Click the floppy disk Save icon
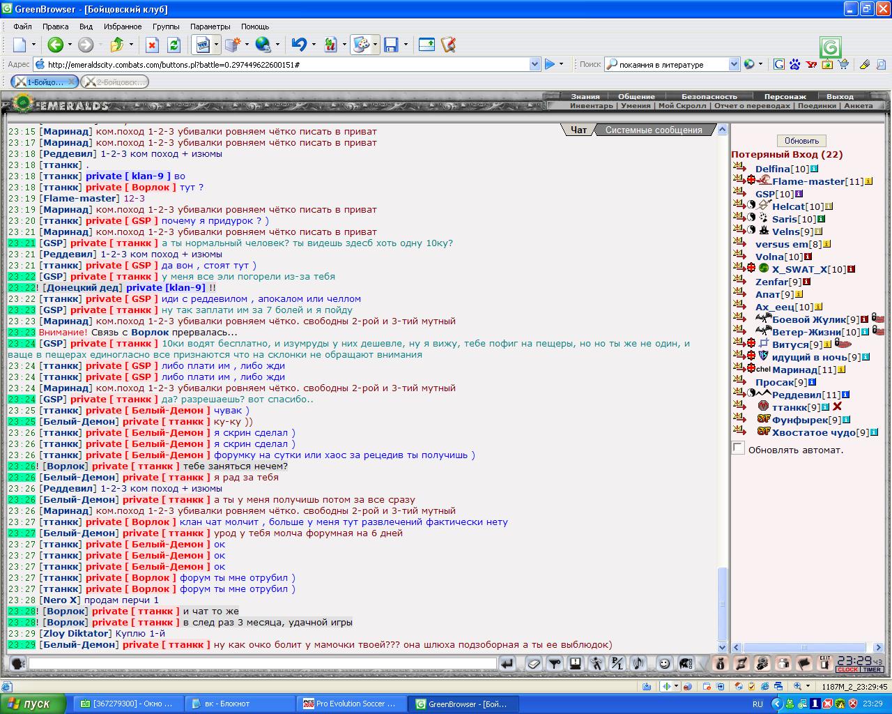The image size is (892, 714). pyautogui.click(x=391, y=45)
